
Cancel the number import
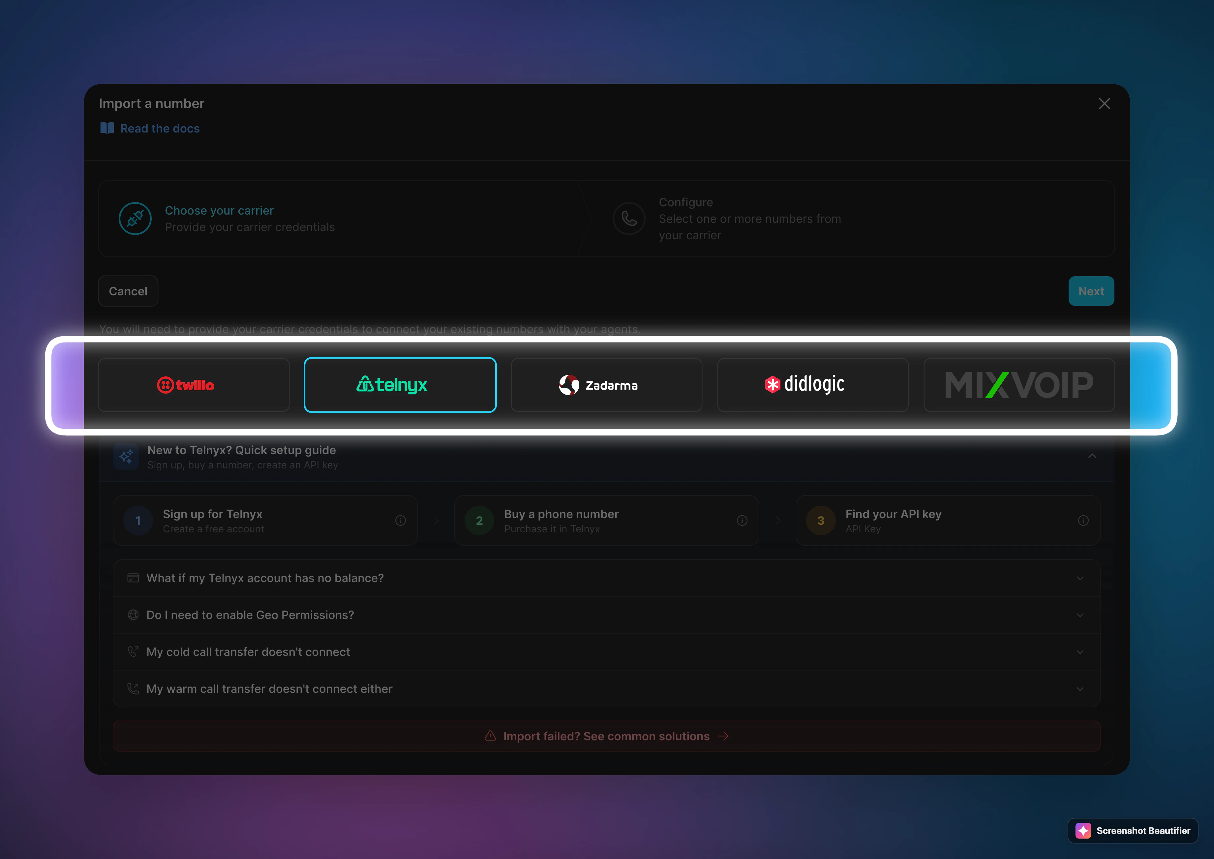[x=128, y=291]
